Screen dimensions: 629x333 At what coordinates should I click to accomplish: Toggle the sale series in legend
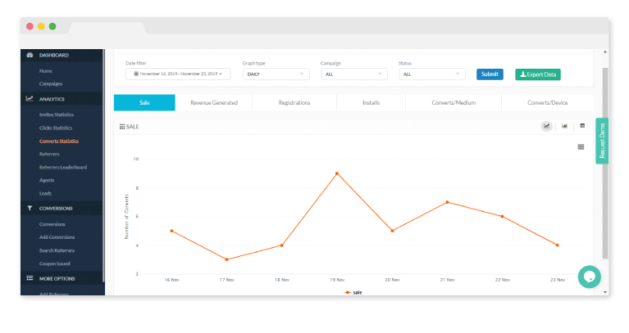(x=353, y=293)
